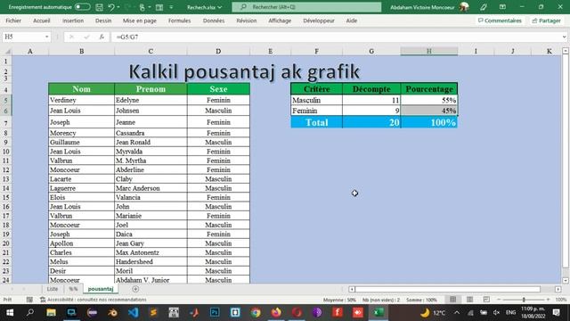The height and width of the screenshot is (321, 570).
Task: Click the Cancel X icon in formula bar
Action: pos(71,37)
